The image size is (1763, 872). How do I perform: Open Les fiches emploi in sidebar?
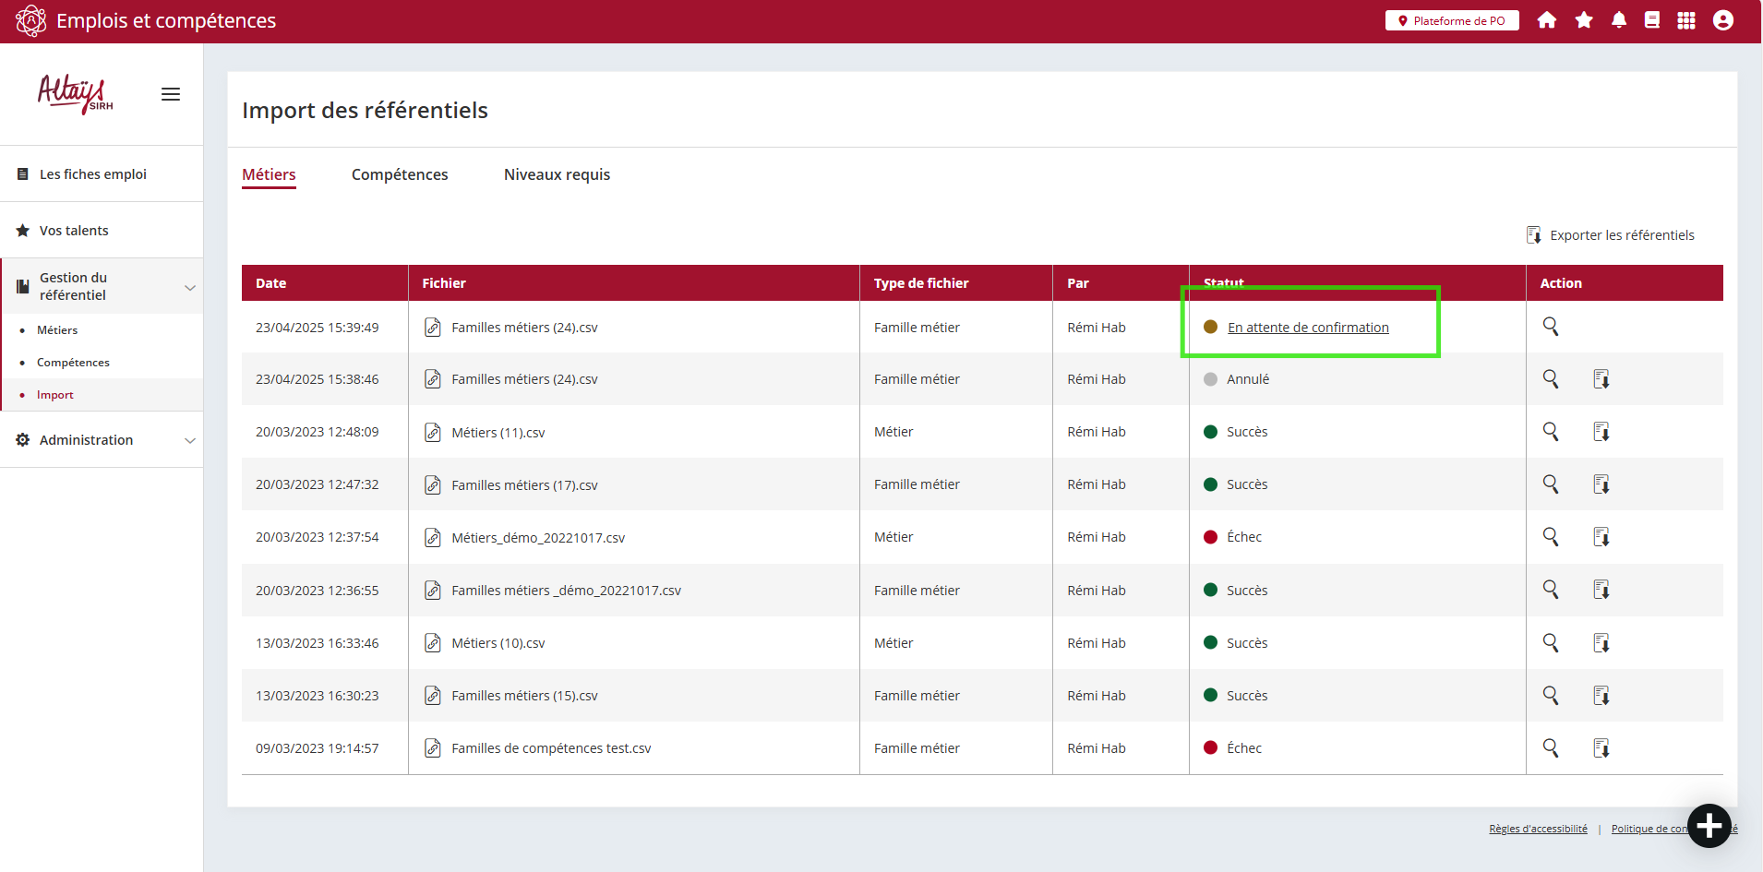(92, 174)
